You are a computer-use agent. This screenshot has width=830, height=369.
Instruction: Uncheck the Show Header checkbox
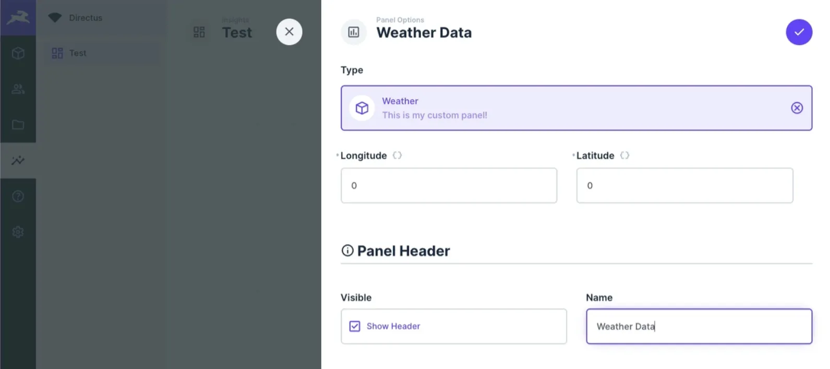point(354,326)
